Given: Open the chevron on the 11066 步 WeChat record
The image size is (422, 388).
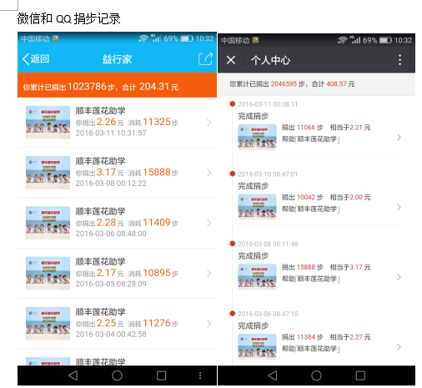Looking at the screenshot, I should [399, 138].
